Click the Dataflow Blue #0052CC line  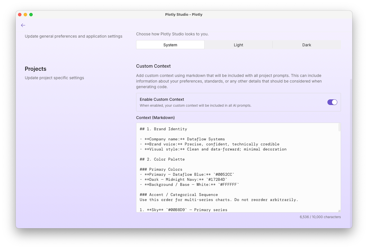pyautogui.click(x=187, y=175)
